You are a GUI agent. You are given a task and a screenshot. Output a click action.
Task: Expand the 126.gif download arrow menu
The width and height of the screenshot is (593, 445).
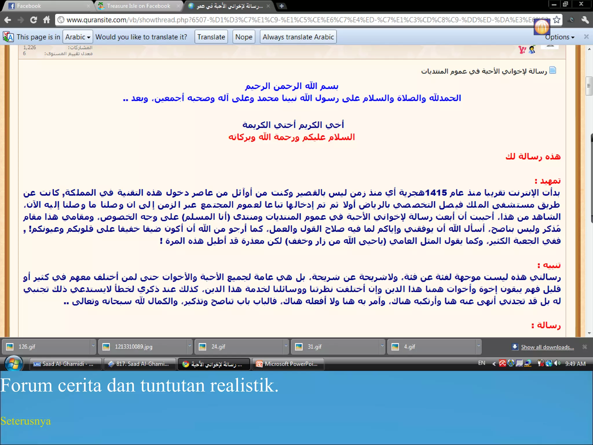[93, 346]
